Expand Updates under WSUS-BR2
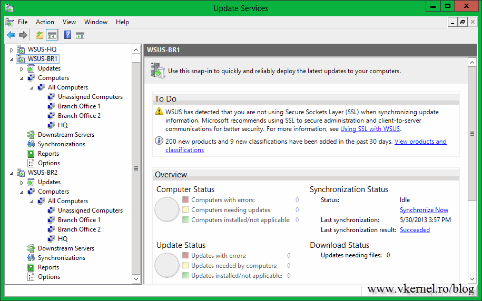The width and height of the screenshot is (482, 301). coord(22,183)
